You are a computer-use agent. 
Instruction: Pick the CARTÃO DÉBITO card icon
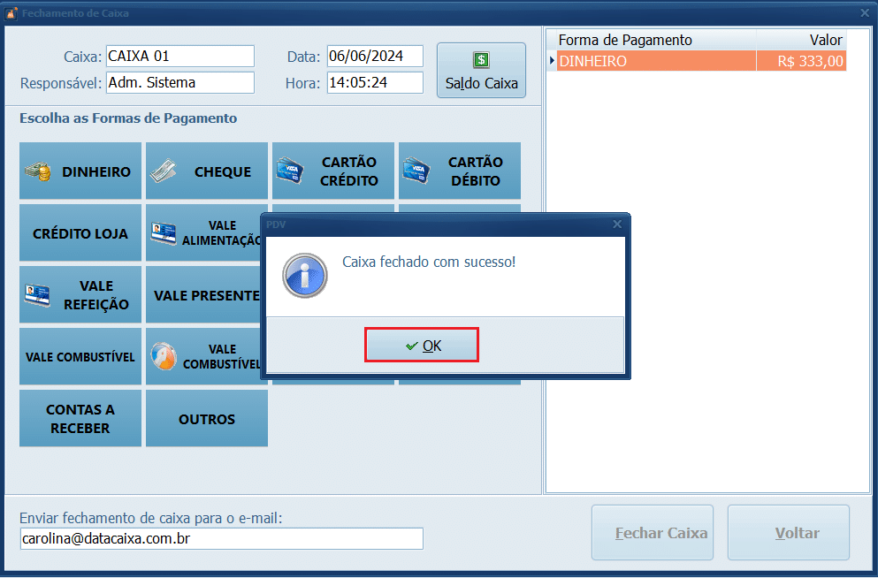click(x=416, y=169)
